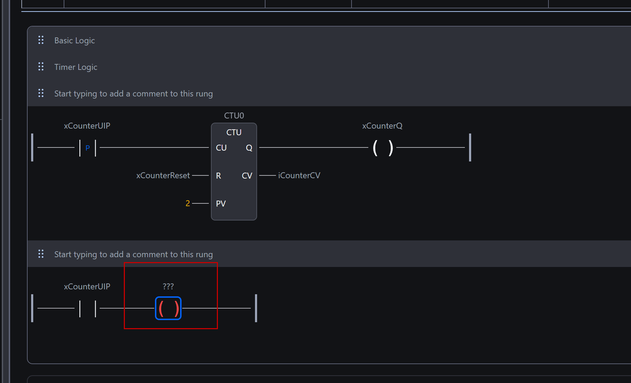This screenshot has height=383, width=631.
Task: Select the rising edge P contact
Action: point(87,148)
